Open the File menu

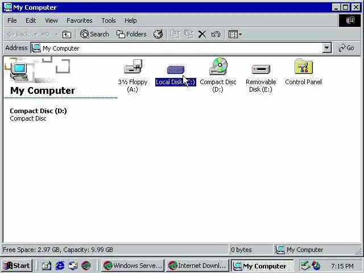[12, 20]
